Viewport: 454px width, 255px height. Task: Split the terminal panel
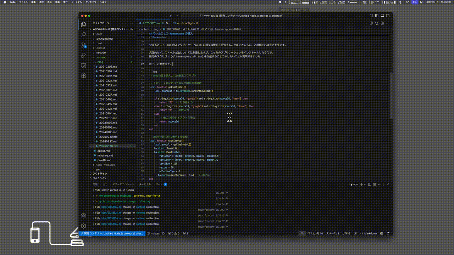pos(370,185)
